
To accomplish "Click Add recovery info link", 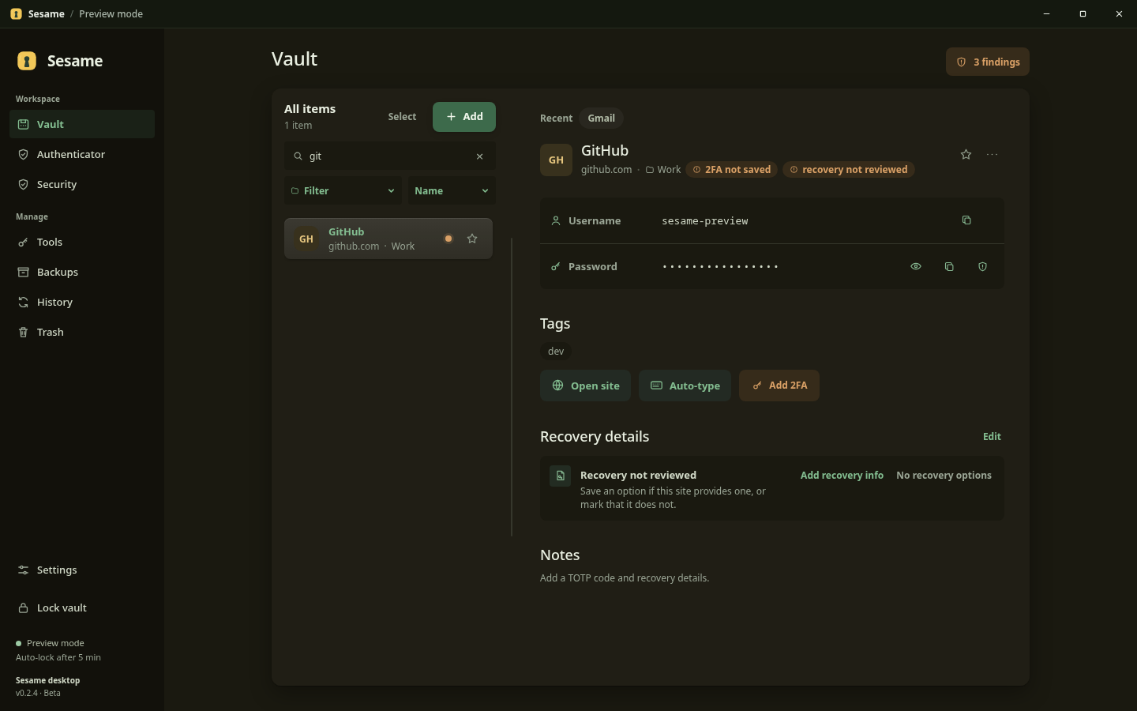I will [842, 476].
